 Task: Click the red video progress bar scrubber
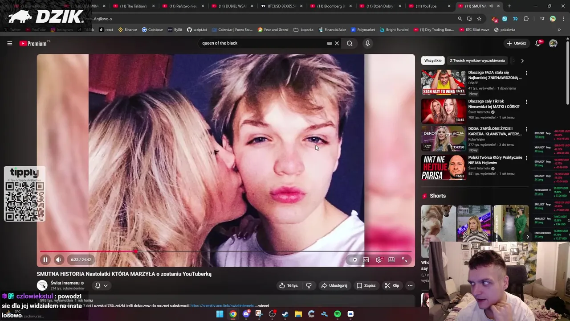click(135, 251)
